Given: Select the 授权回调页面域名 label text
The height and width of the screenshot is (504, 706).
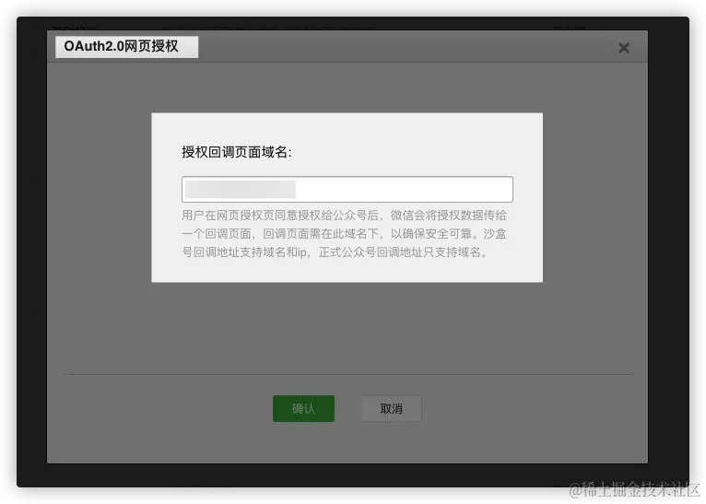Looking at the screenshot, I should tap(237, 152).
